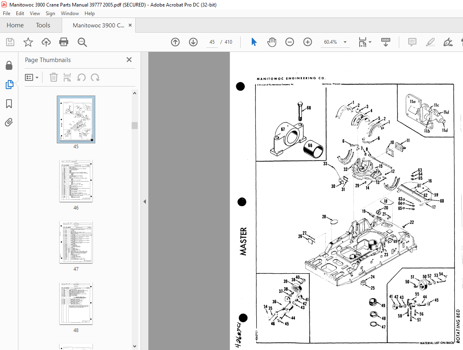Select the page 45 thumbnail

click(x=76, y=120)
